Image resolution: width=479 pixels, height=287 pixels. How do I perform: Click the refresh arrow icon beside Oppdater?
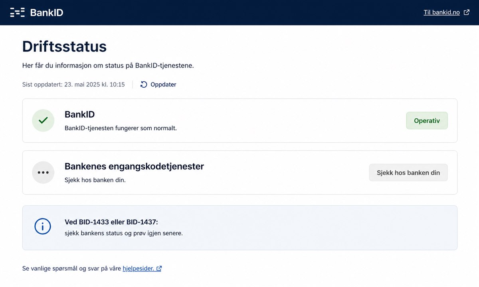[144, 85]
